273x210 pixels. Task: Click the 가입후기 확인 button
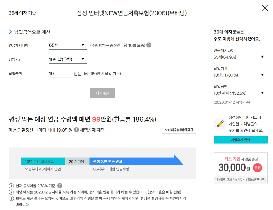click(x=240, y=140)
